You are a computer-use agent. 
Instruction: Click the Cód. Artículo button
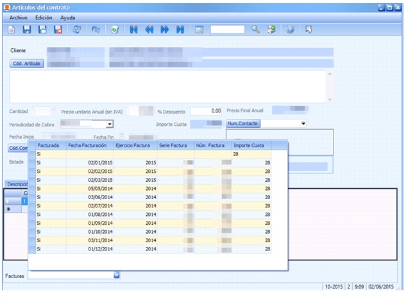pos(26,64)
